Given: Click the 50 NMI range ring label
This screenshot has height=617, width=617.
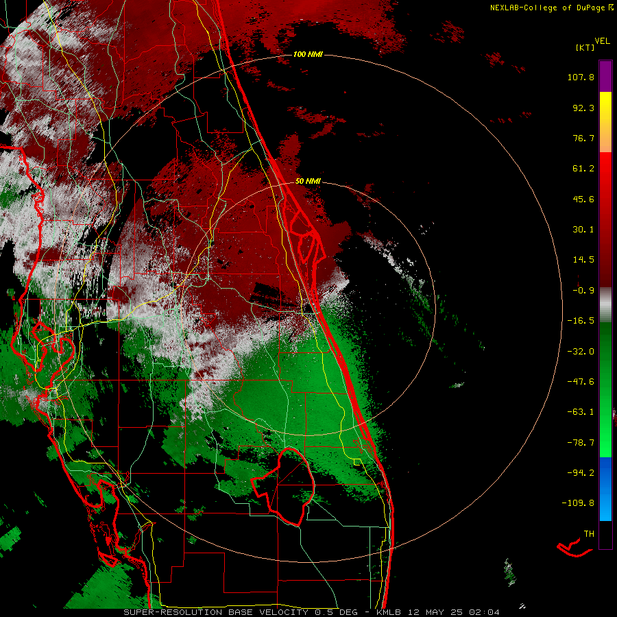Looking at the screenshot, I should 308,181.
